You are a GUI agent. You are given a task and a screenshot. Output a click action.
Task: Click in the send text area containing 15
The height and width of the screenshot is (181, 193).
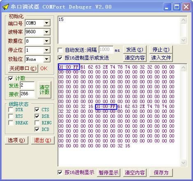[119, 30]
